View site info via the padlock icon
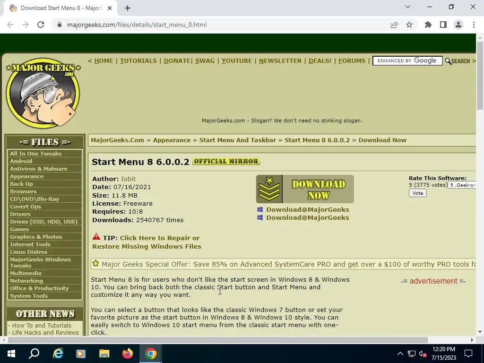The image size is (484, 363). click(60, 25)
